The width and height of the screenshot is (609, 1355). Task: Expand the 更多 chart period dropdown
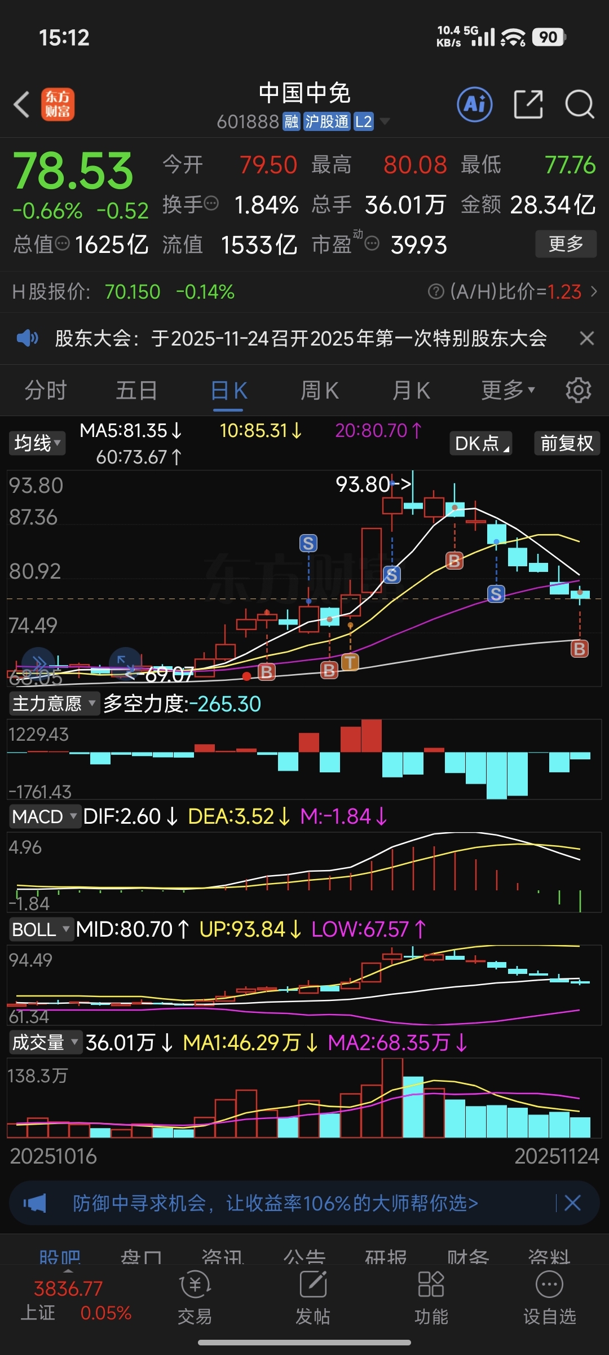click(x=508, y=390)
